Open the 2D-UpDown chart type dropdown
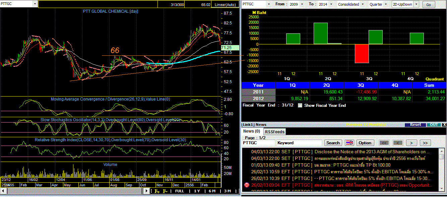The width and height of the screenshot is (447, 197). point(417,4)
